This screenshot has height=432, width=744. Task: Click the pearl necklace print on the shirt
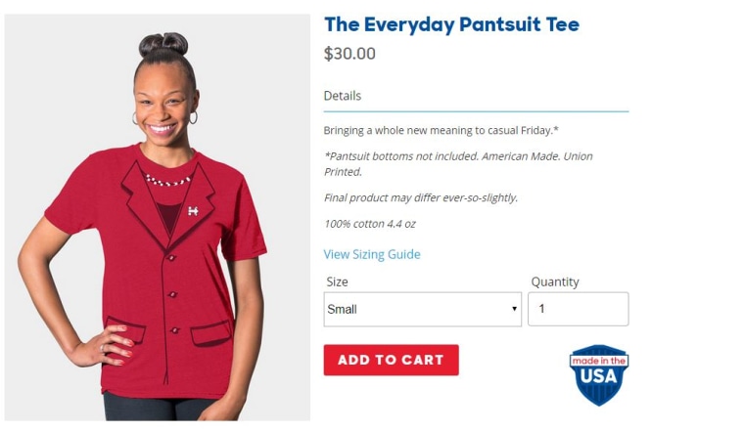click(167, 180)
